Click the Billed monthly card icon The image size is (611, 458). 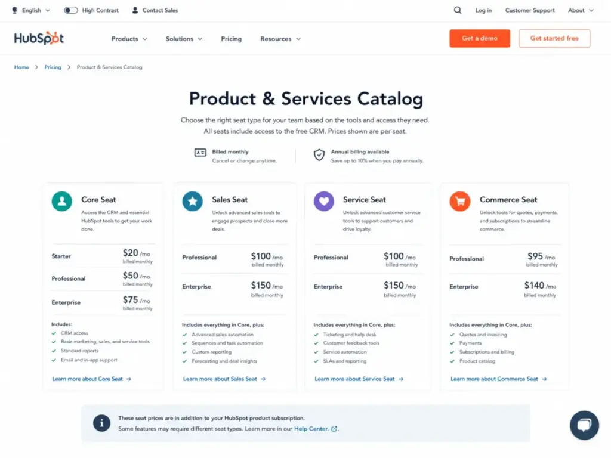200,152
